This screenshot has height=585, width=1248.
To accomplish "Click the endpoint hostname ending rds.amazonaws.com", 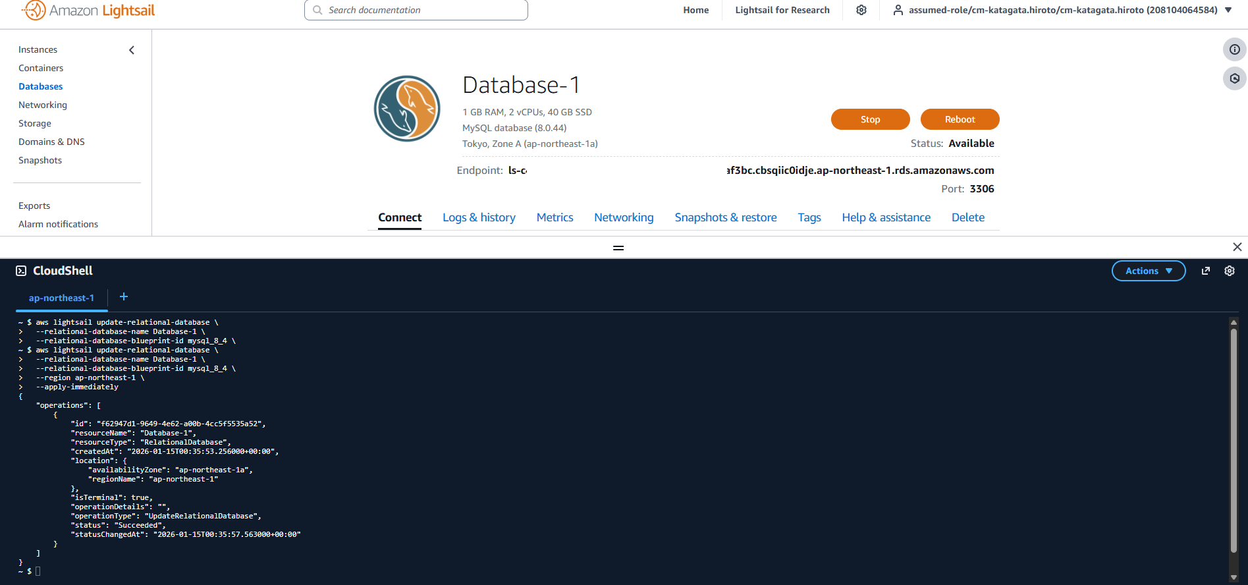I will click(860, 171).
